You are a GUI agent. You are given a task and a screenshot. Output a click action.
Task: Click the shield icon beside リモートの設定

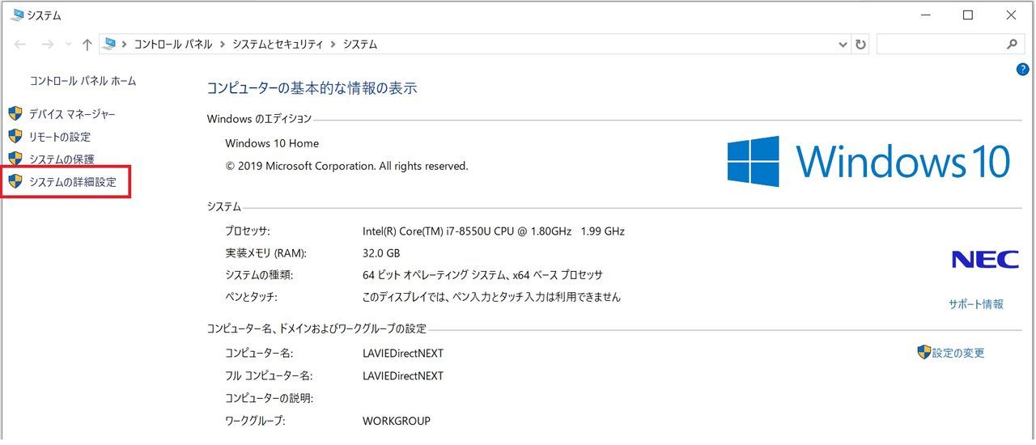[x=15, y=136]
